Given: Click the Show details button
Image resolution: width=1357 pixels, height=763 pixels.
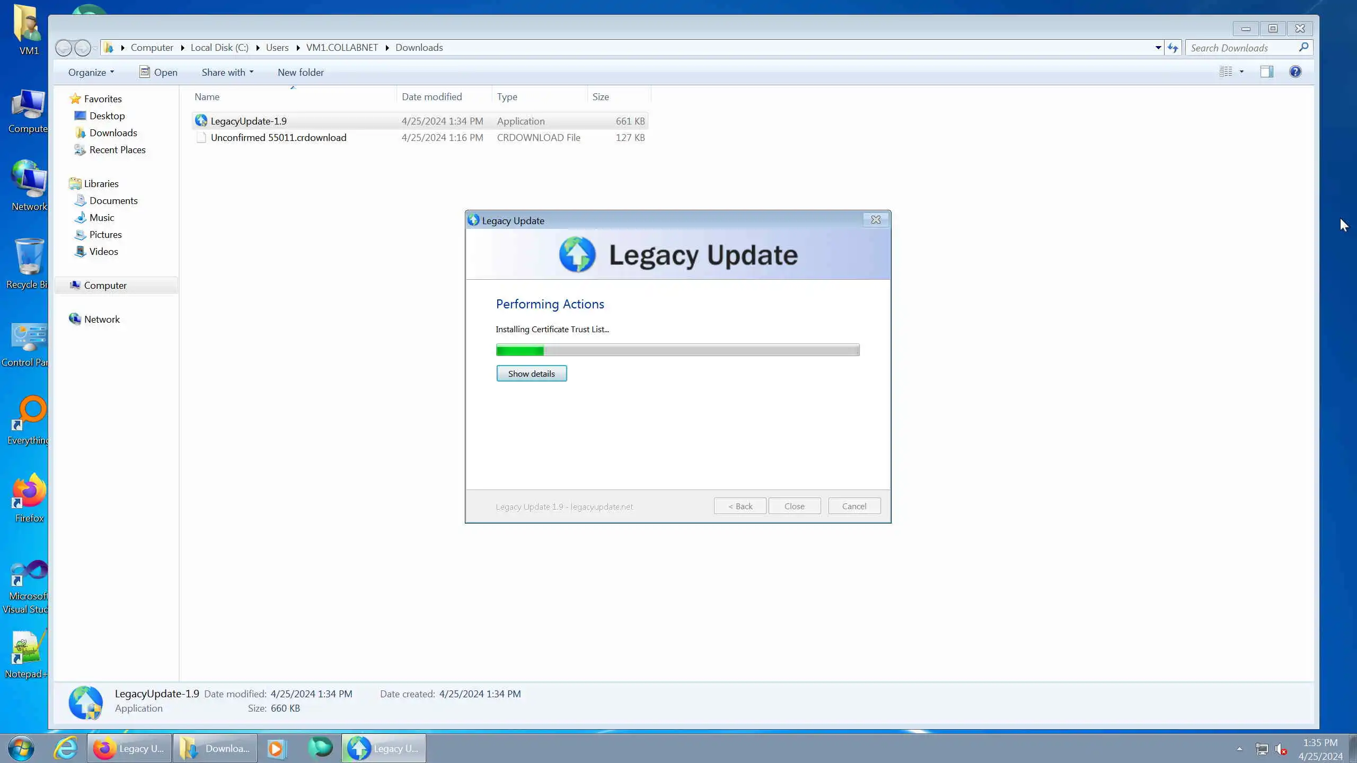Looking at the screenshot, I should tap(531, 374).
